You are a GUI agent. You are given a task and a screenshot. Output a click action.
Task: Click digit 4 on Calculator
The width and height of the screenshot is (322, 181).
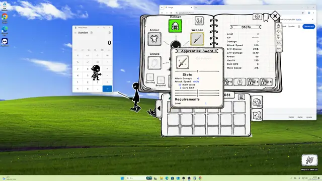click(x=77, y=75)
